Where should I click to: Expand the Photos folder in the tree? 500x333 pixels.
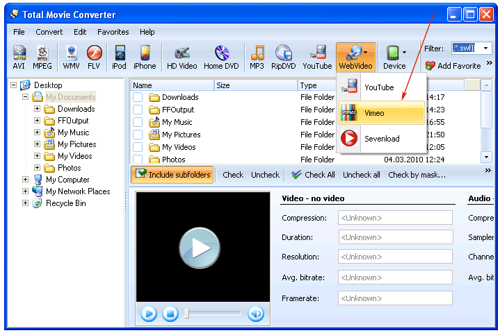[37, 167]
